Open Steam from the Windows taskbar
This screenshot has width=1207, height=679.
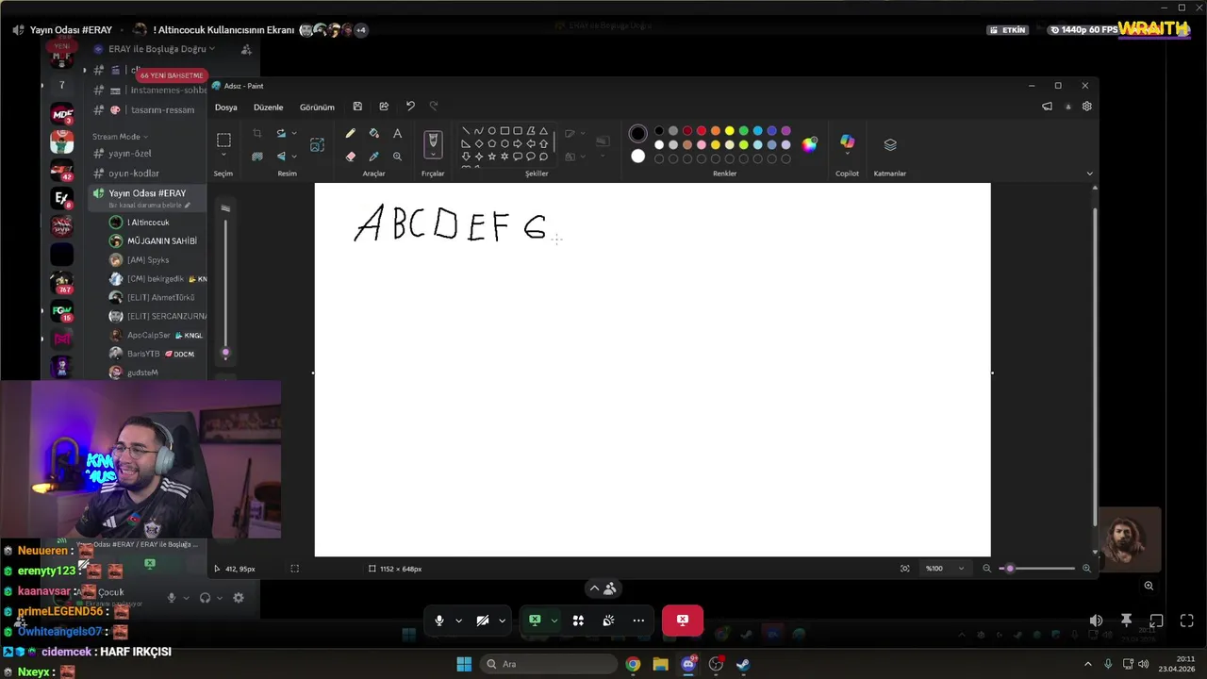(x=743, y=664)
